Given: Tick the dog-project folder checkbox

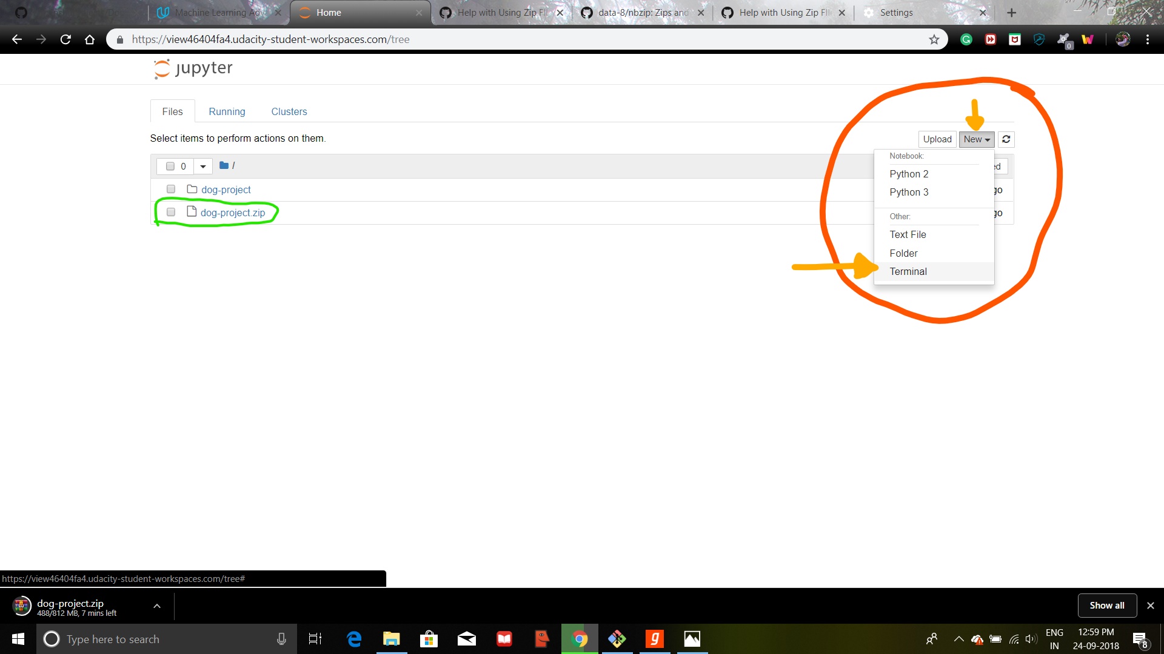Looking at the screenshot, I should (171, 190).
